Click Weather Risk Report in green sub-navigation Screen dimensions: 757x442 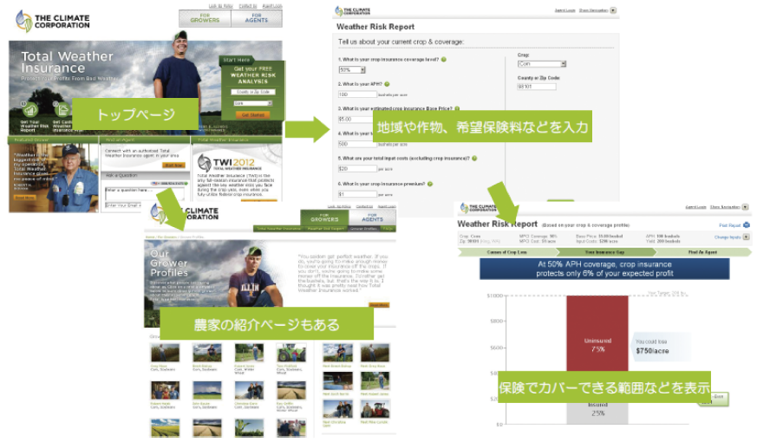pos(326,229)
